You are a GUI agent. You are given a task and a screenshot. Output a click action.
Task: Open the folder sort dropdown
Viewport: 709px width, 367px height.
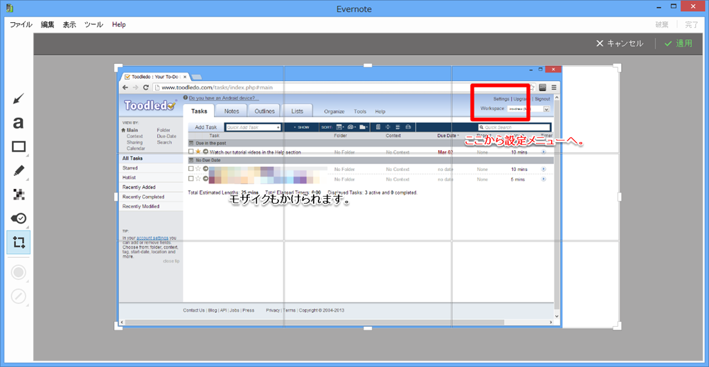(364, 127)
